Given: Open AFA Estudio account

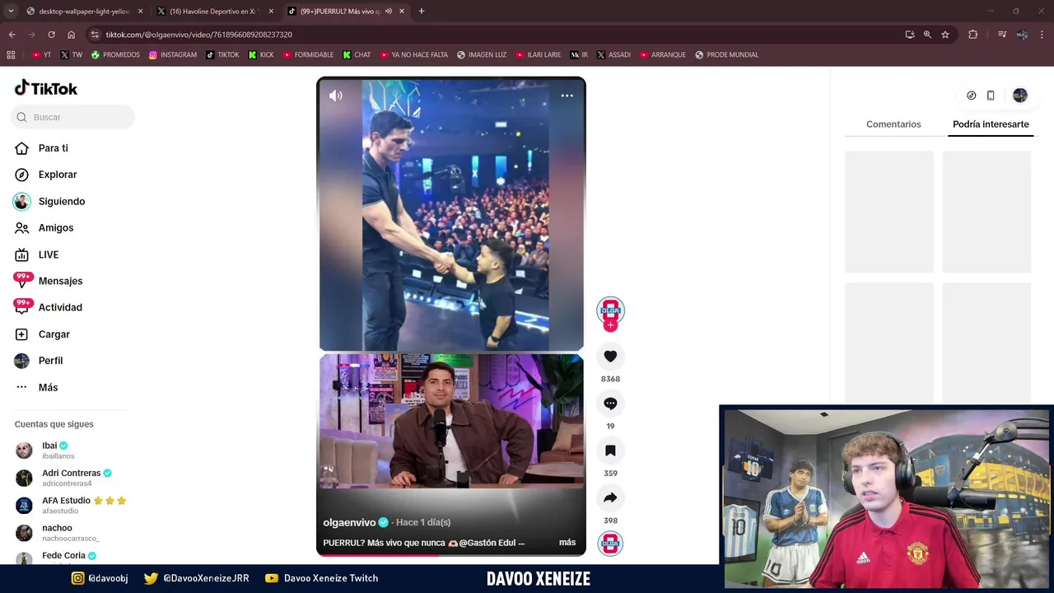Looking at the screenshot, I should click(x=71, y=505).
